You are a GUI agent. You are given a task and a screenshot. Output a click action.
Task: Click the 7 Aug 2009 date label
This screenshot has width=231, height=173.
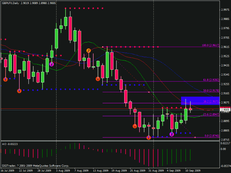click(x=81, y=170)
